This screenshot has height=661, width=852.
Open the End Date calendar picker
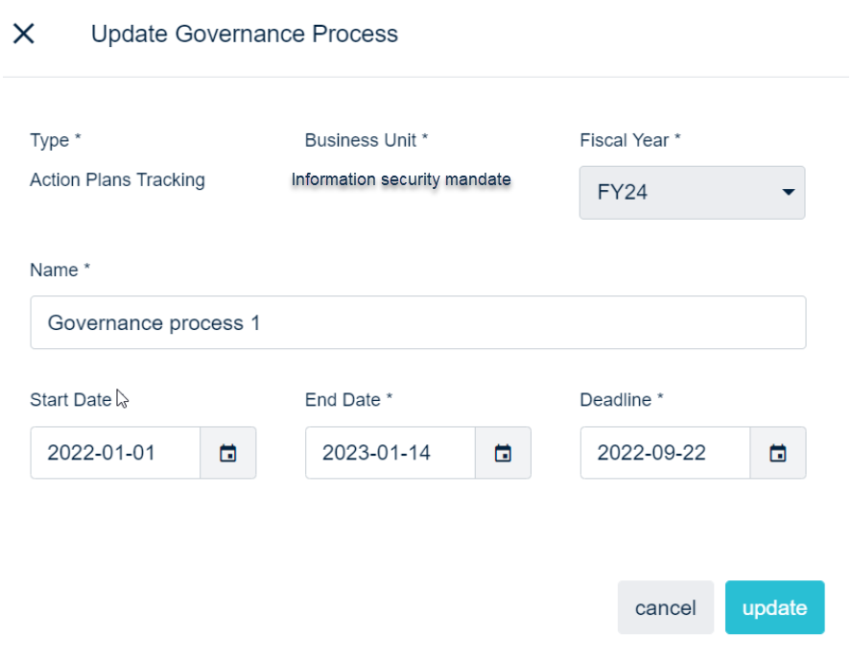[x=503, y=453]
